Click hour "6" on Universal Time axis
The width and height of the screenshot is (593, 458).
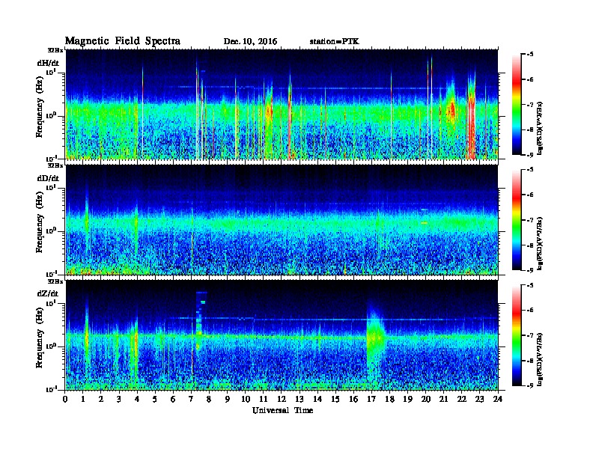tap(173, 399)
